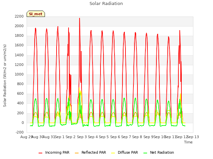Click y-axis tick value 600

[x=20, y=93]
